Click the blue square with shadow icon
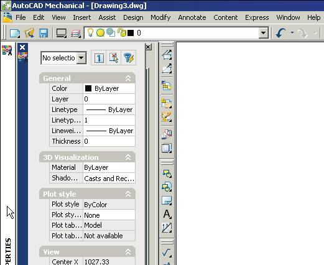Image resolution: width=324 pixels, height=265 pixels. pos(167,148)
